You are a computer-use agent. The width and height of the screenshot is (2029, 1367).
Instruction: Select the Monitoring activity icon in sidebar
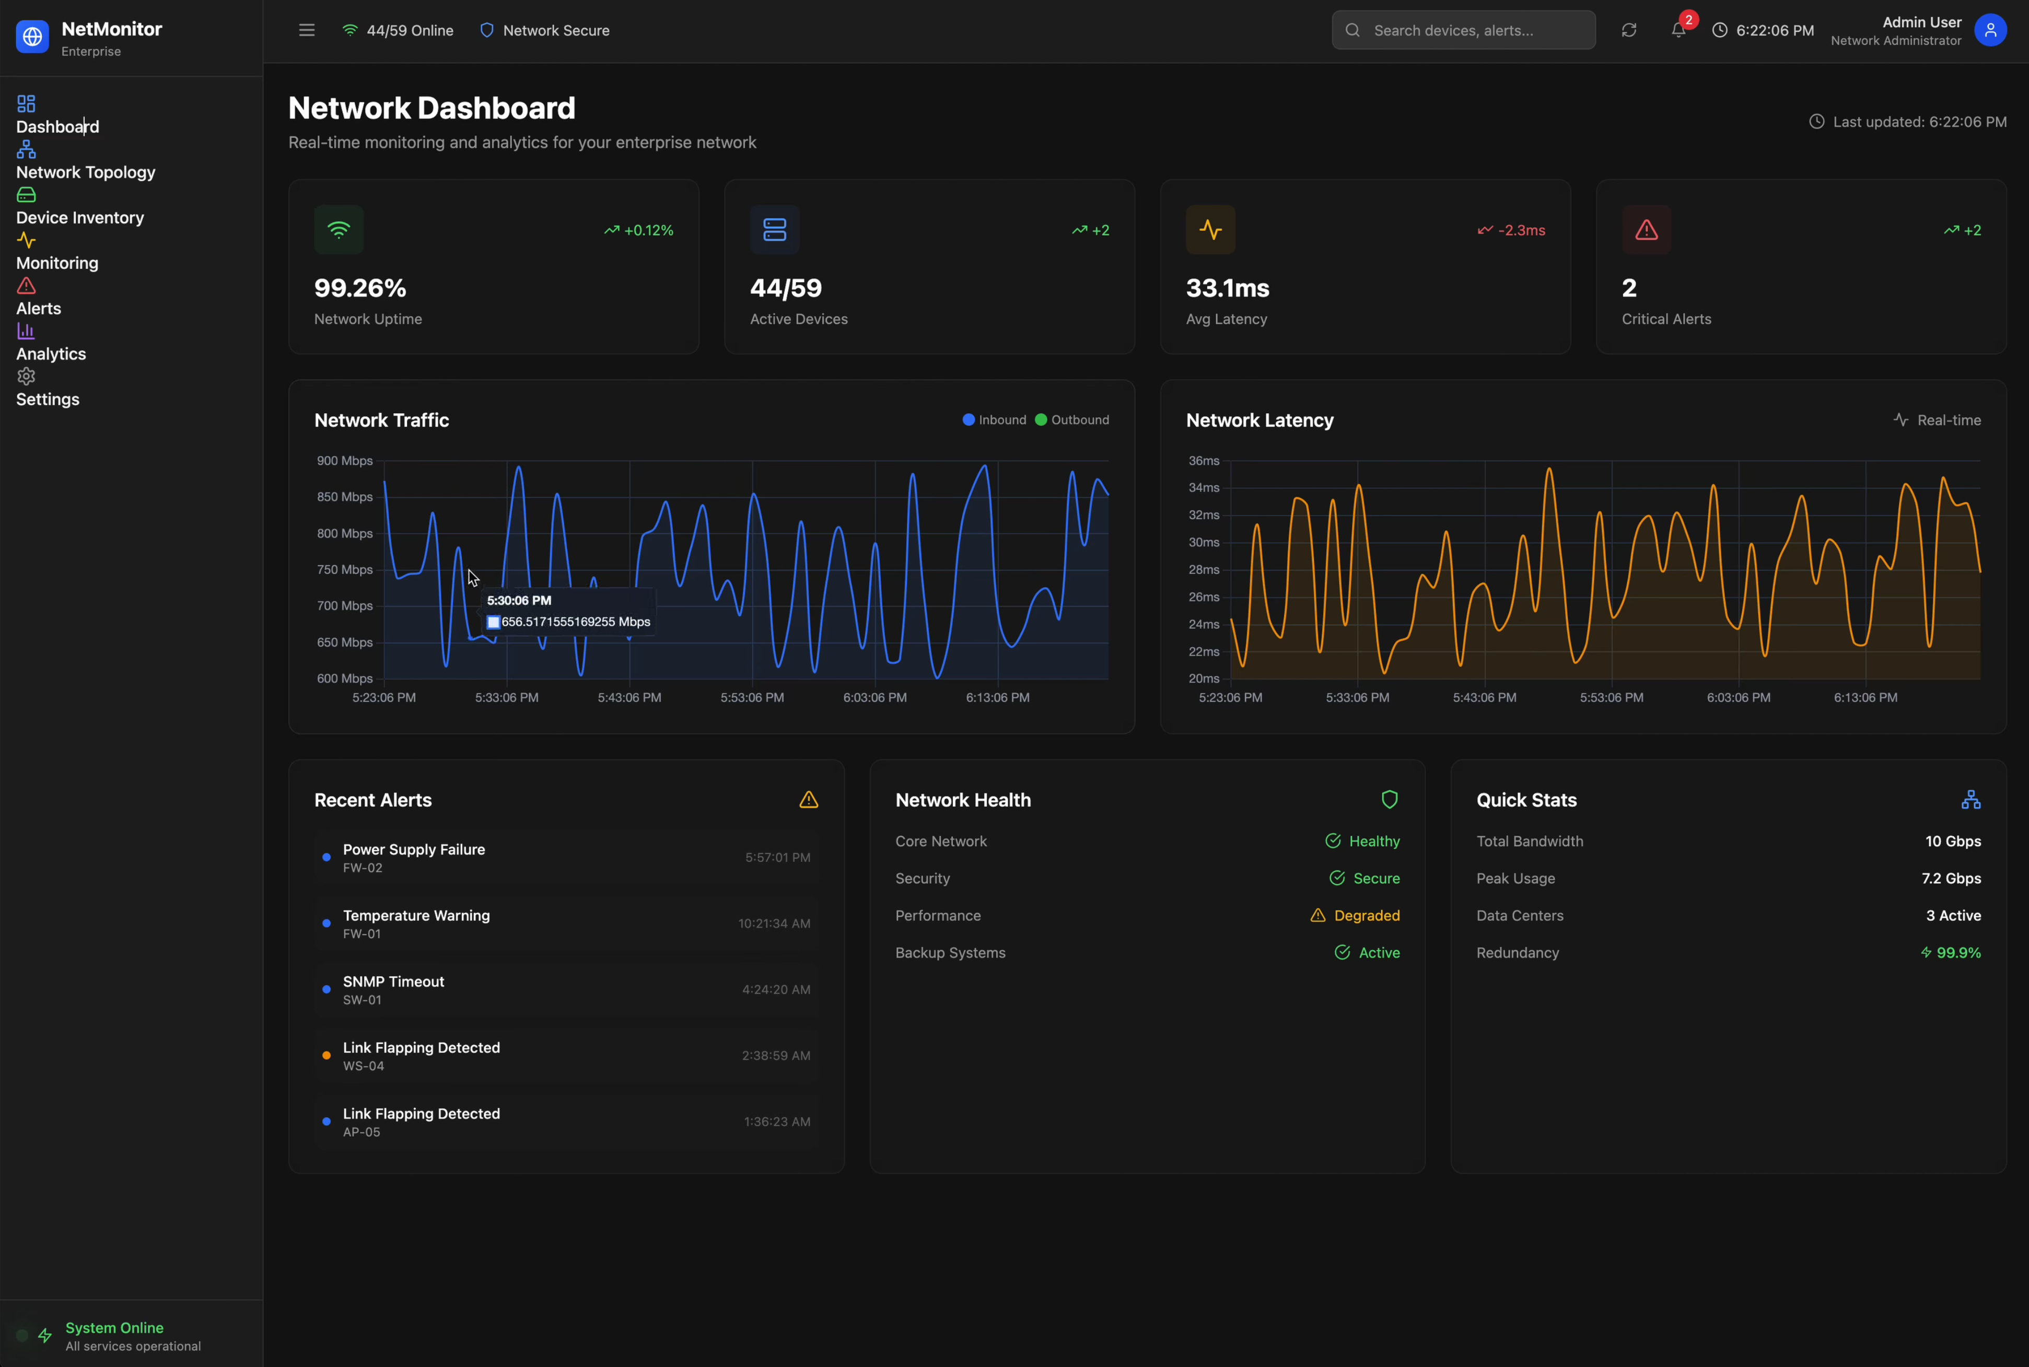(26, 240)
